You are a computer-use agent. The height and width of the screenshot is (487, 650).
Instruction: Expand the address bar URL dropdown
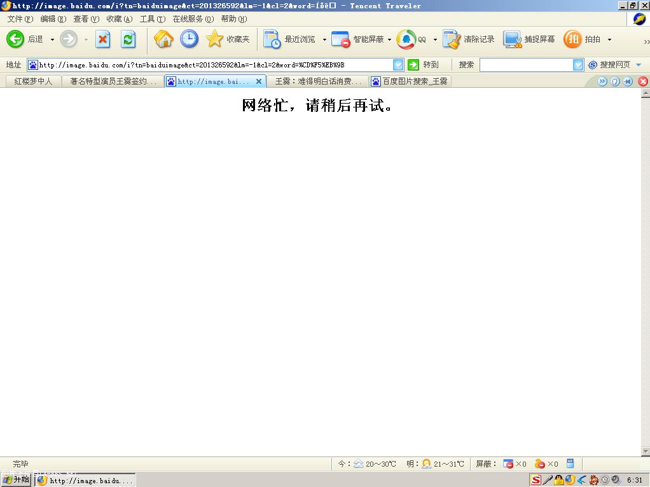click(398, 65)
